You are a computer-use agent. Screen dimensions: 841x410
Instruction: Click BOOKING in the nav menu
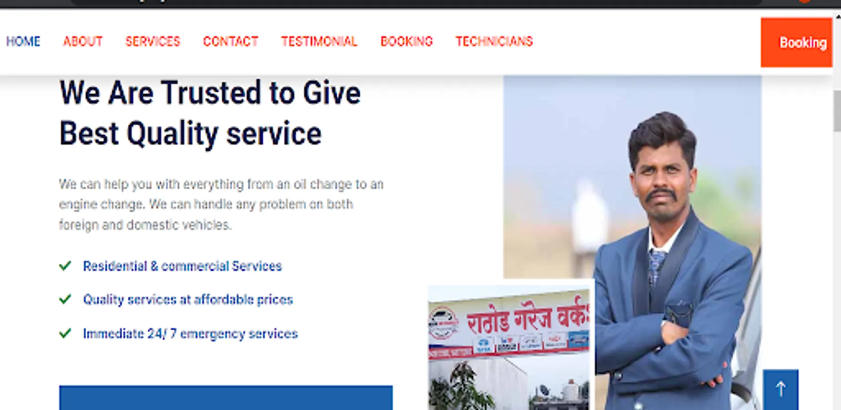[x=407, y=41]
